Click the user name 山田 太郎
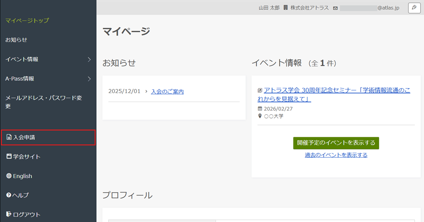The height and width of the screenshot is (222, 424). coord(269,8)
